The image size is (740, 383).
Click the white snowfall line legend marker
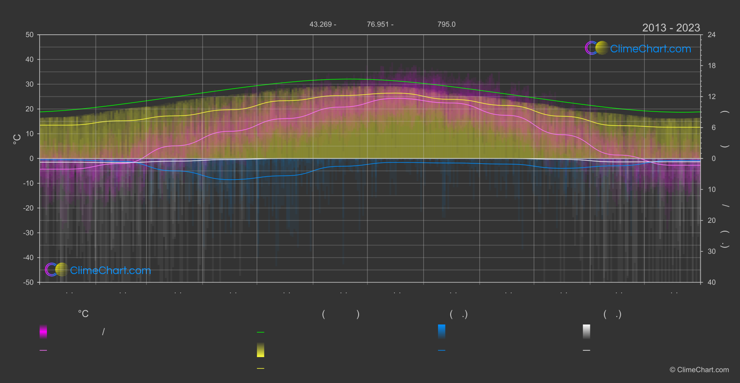coord(587,351)
